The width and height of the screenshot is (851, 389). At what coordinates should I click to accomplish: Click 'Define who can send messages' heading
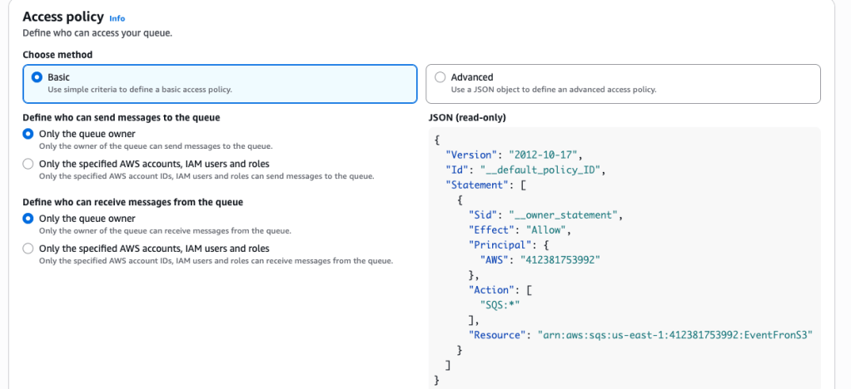(121, 117)
